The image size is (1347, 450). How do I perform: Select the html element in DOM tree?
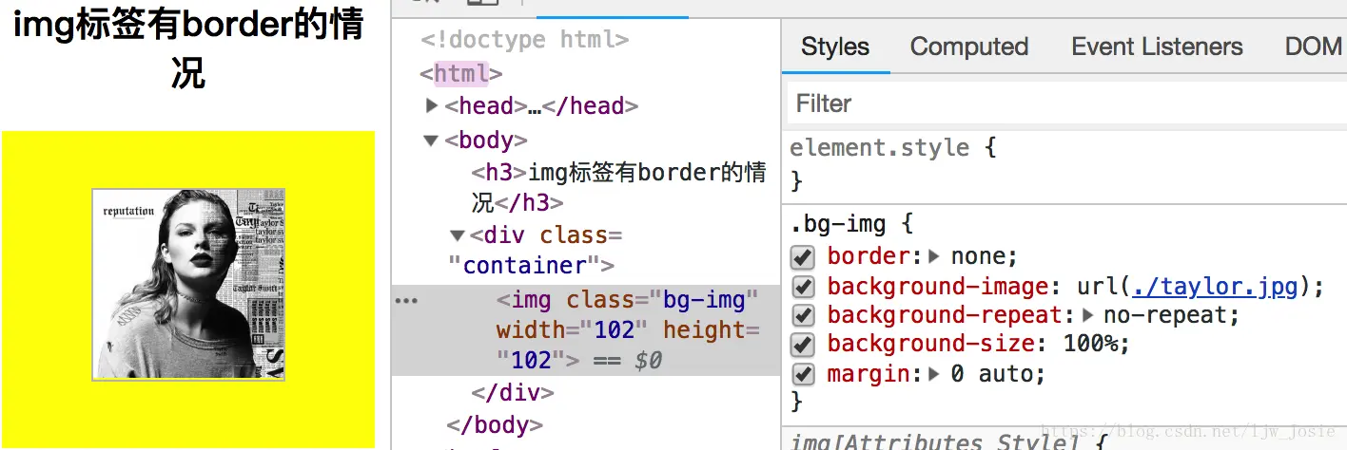click(460, 73)
